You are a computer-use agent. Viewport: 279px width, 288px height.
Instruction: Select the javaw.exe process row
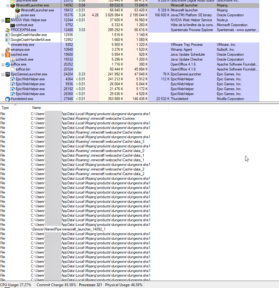click(130, 15)
